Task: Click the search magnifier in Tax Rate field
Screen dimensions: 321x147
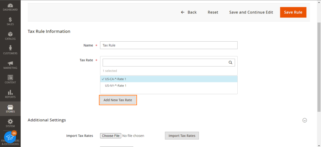Action: click(x=230, y=63)
